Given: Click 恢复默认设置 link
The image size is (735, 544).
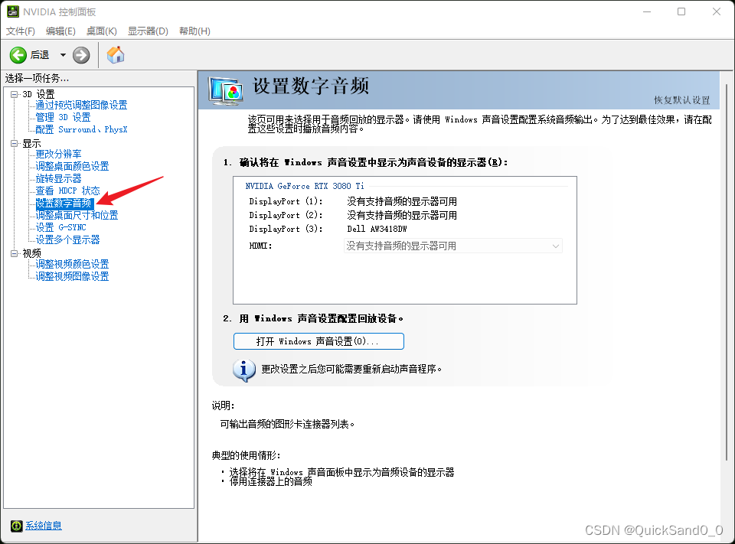Looking at the screenshot, I should pos(682,100).
